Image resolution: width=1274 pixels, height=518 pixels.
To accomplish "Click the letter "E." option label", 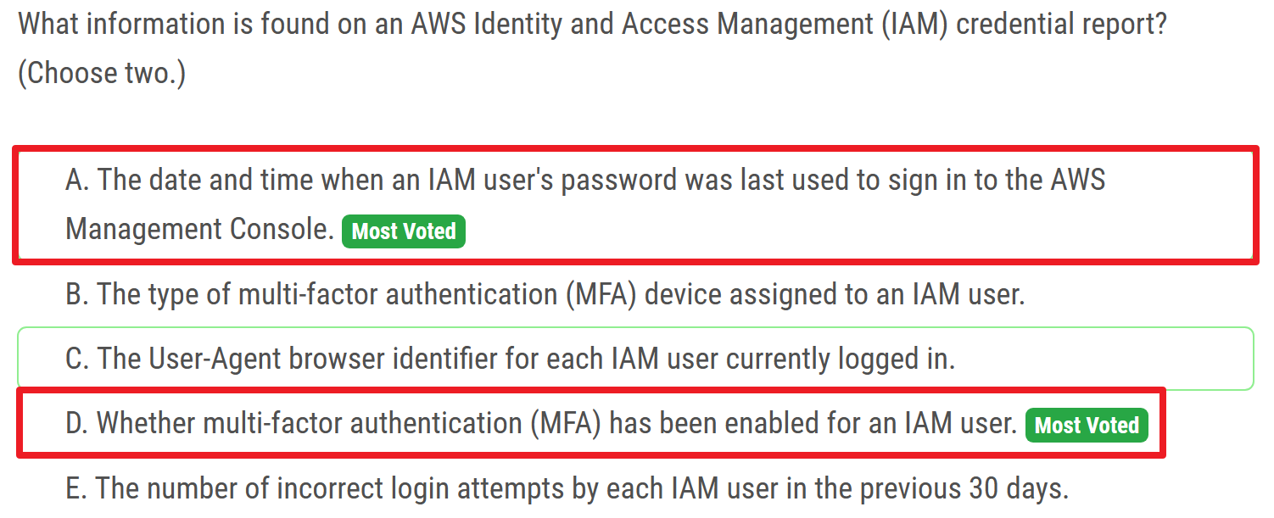I will [x=77, y=488].
